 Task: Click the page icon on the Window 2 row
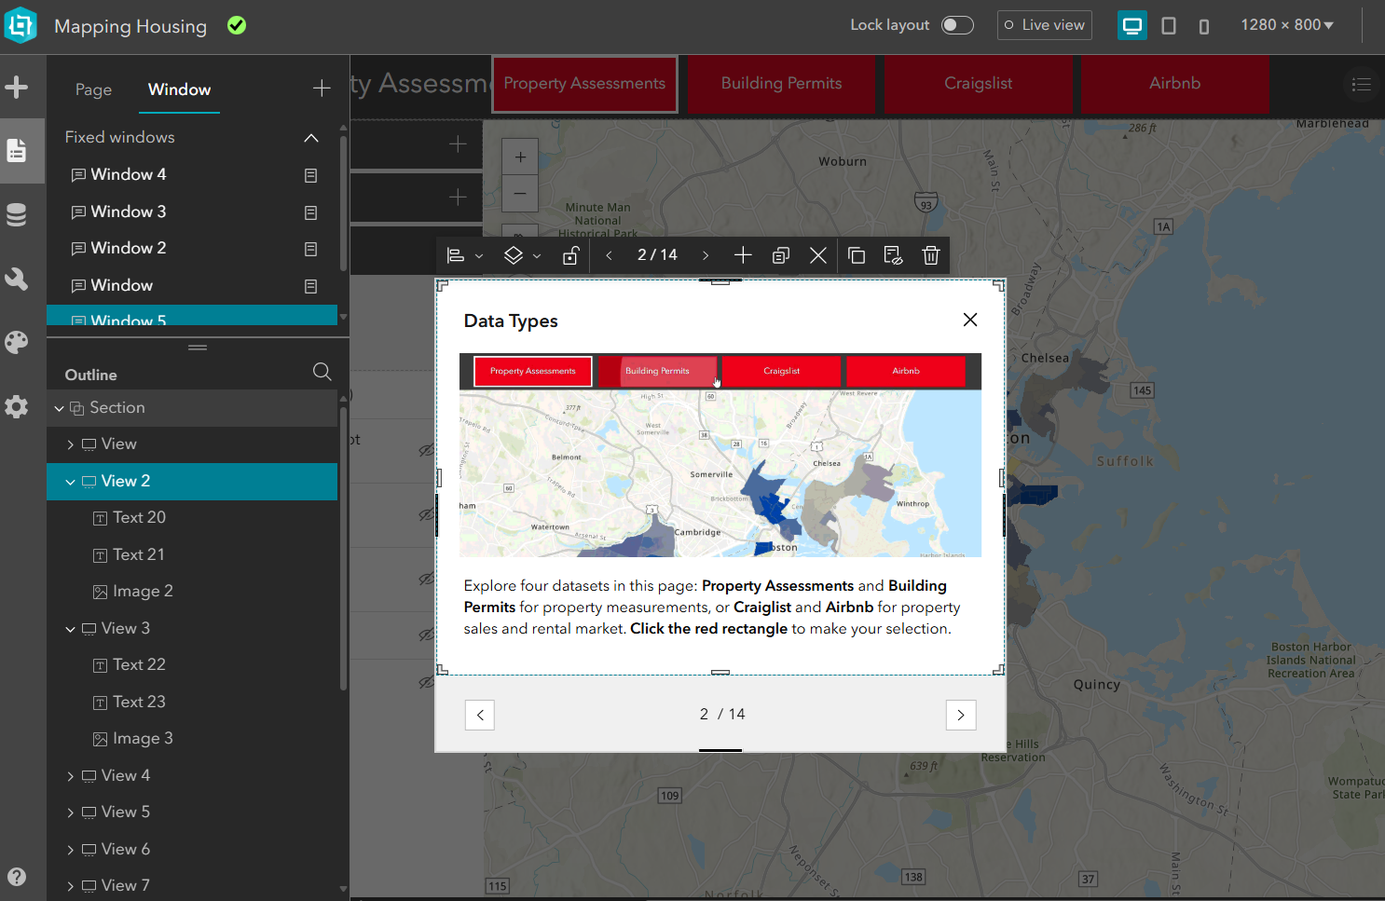coord(311,249)
